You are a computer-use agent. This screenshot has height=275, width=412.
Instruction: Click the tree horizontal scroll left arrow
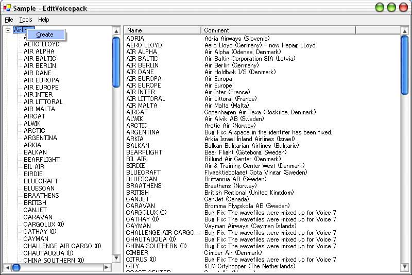pos(7,267)
